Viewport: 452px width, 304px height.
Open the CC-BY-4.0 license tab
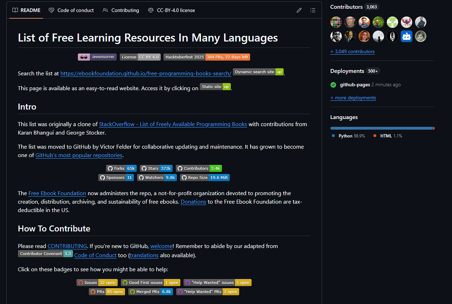pos(171,10)
